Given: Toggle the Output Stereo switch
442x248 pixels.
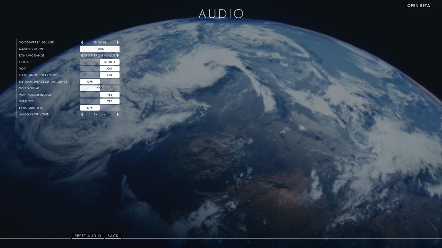Looking at the screenshot, I should pyautogui.click(x=100, y=62).
